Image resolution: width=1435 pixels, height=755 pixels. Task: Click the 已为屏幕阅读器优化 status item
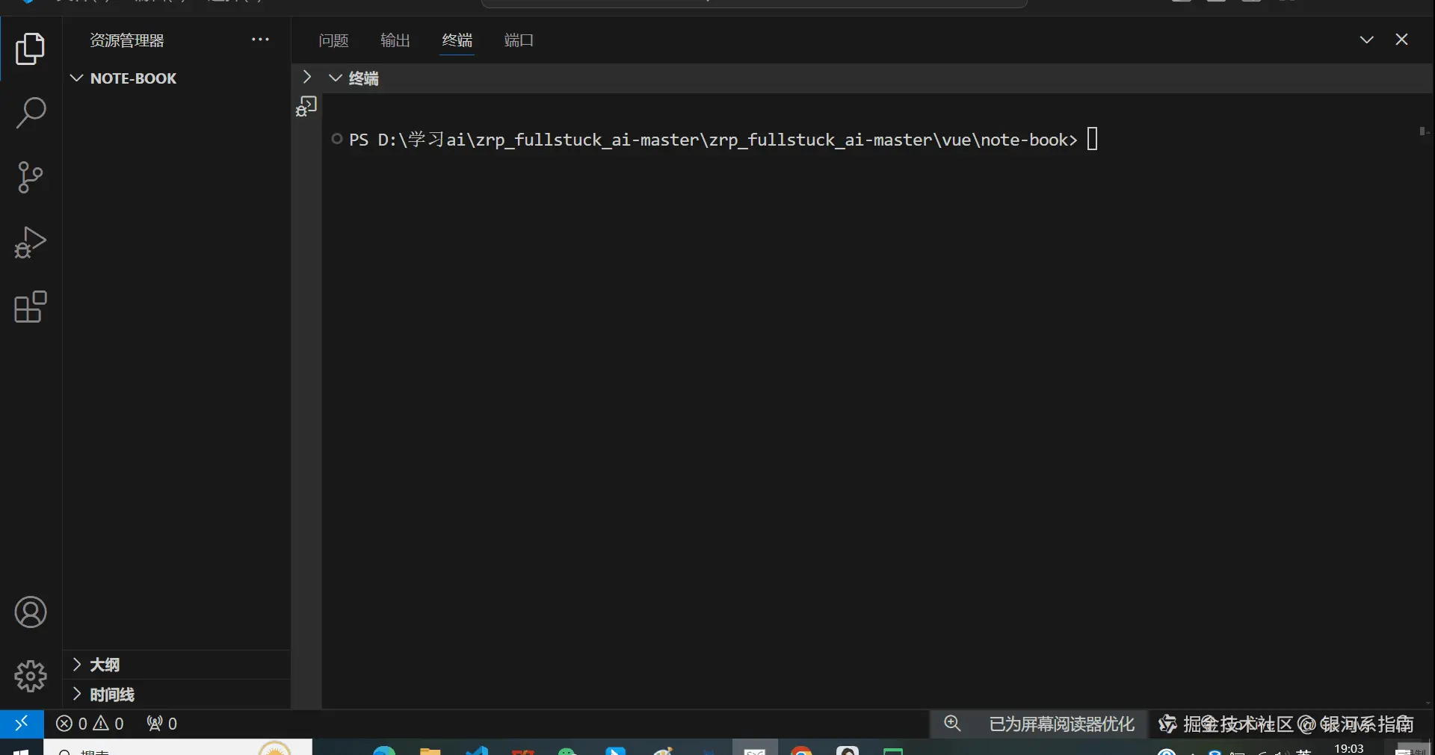[x=1062, y=724]
